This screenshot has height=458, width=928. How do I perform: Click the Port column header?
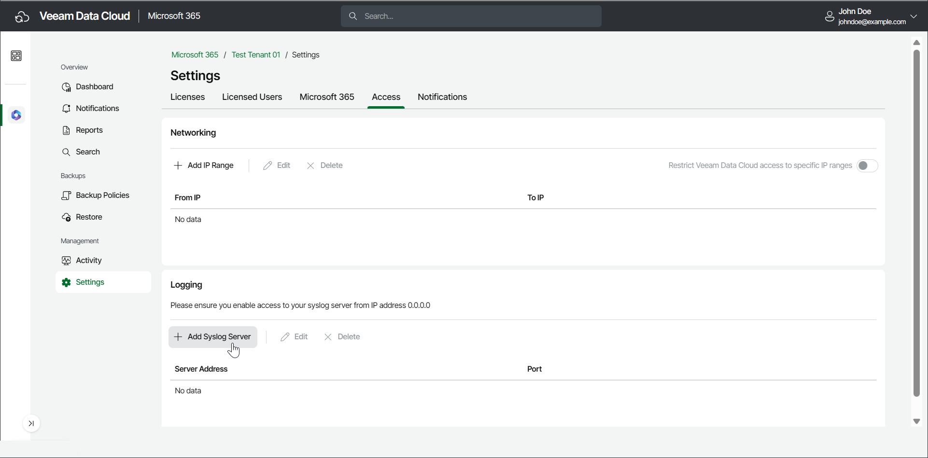point(534,369)
